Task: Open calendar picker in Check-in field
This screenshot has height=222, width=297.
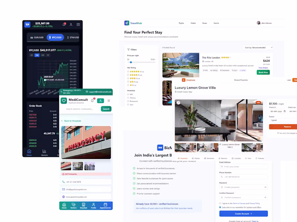Action: coord(284,111)
